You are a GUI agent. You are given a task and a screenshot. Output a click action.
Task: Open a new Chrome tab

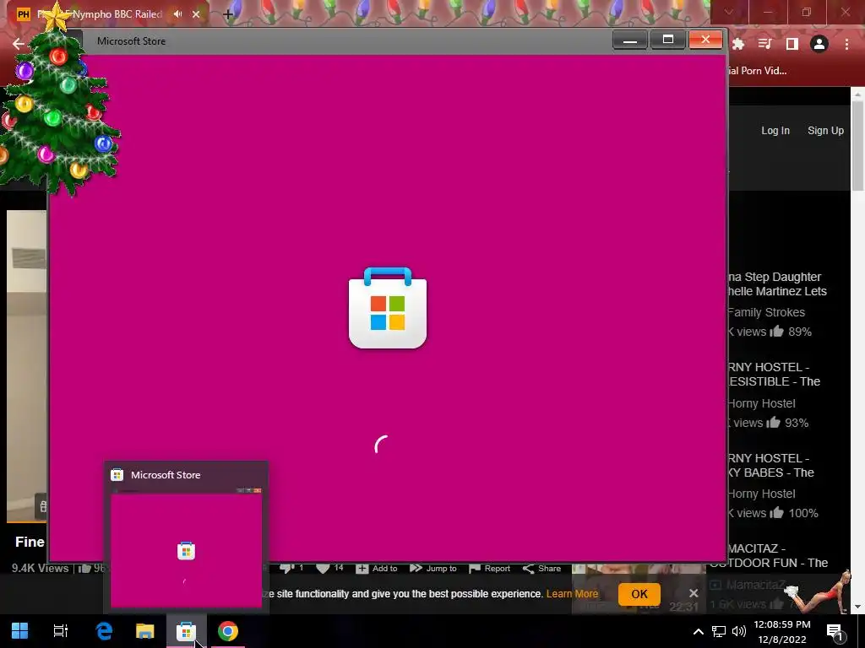tap(228, 14)
